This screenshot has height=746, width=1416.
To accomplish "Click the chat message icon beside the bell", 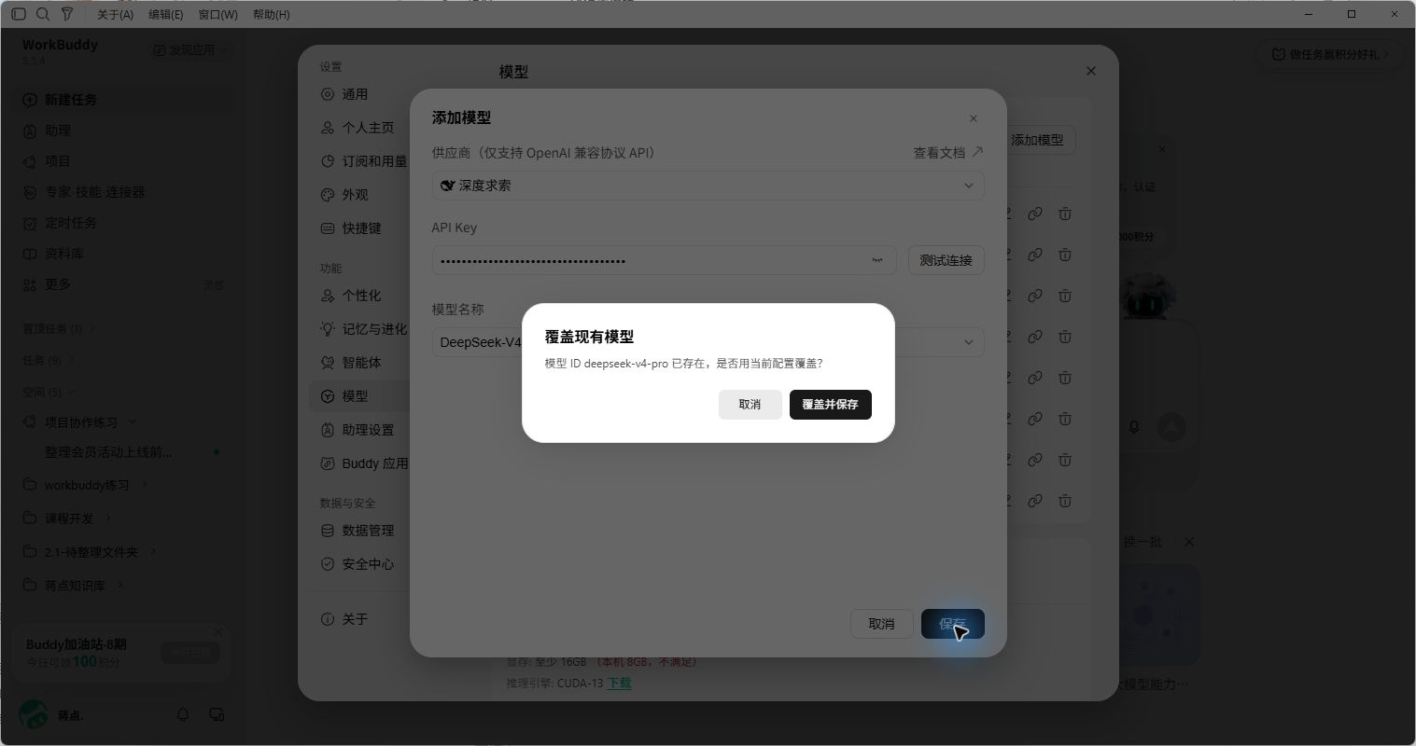I will click(217, 715).
